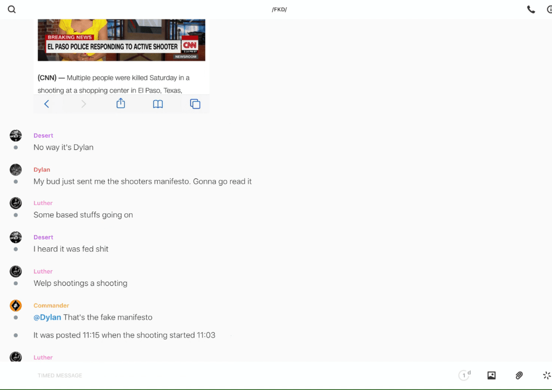Click Dylan's red sender name
Image resolution: width=552 pixels, height=390 pixels.
click(x=42, y=169)
